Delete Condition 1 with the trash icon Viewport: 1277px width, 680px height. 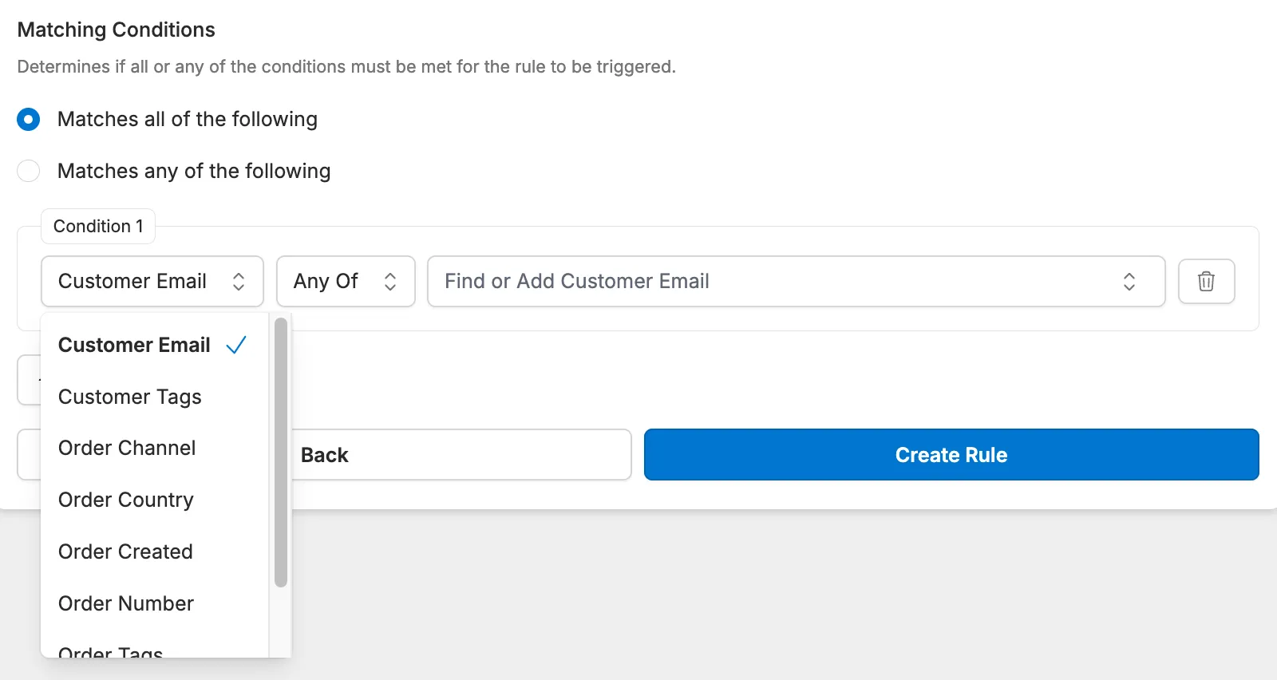(x=1206, y=281)
